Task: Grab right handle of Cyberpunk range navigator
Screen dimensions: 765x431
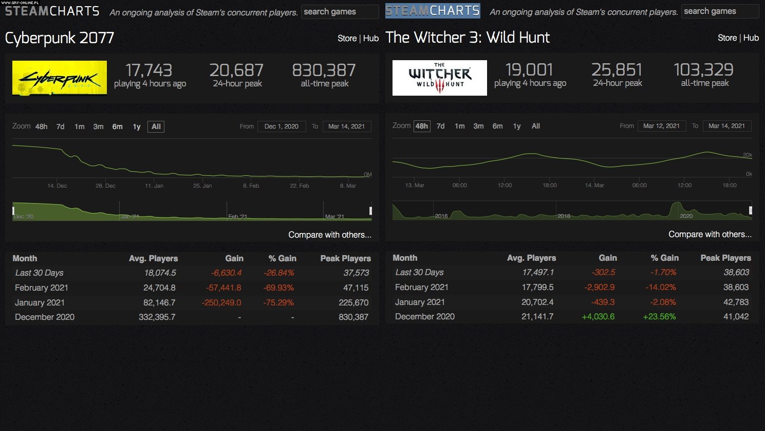Action: tap(370, 211)
